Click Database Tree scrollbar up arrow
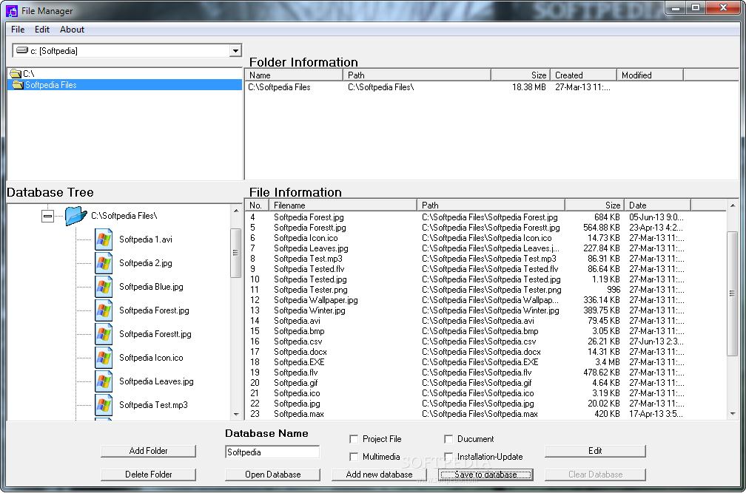This screenshot has height=493, width=746. [236, 211]
